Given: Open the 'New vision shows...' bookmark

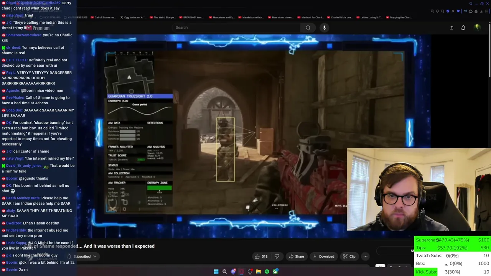Looking at the screenshot, I should [280, 18].
